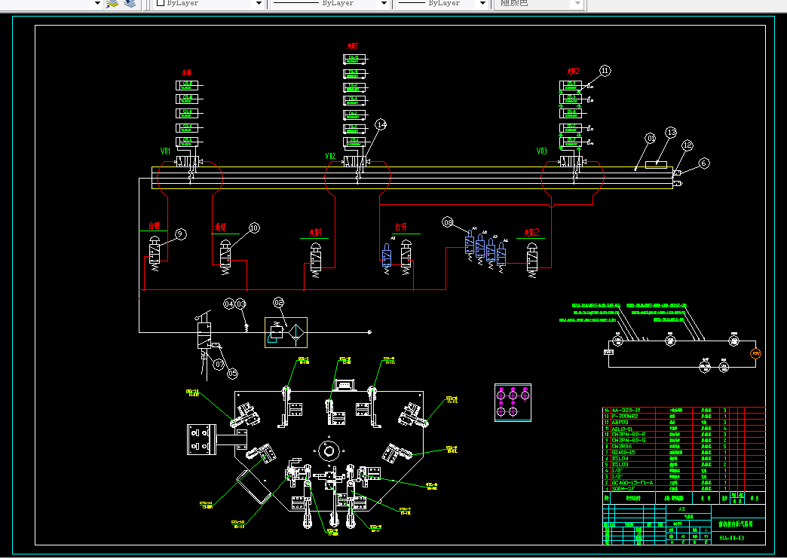Select the GZ400-15 cell in the parts table

tap(632, 453)
